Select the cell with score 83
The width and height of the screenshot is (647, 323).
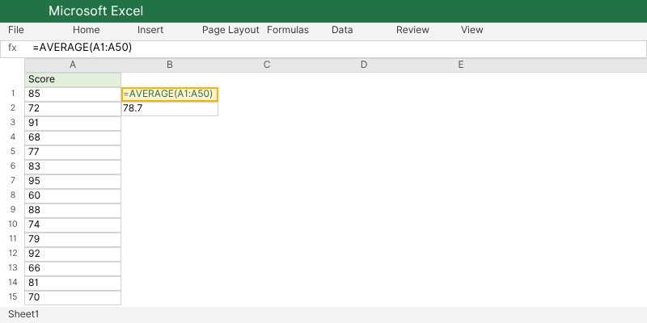[x=73, y=167]
